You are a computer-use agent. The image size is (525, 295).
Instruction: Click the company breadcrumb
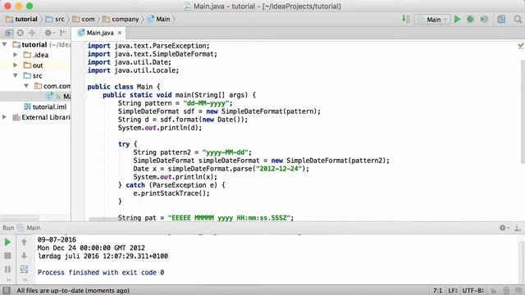[121, 19]
